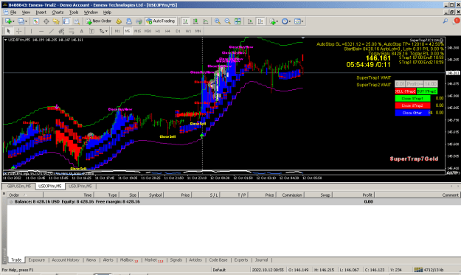461x275 pixels.
Task: Switch to the H1 timeframe
Action: pyautogui.click(x=158, y=31)
